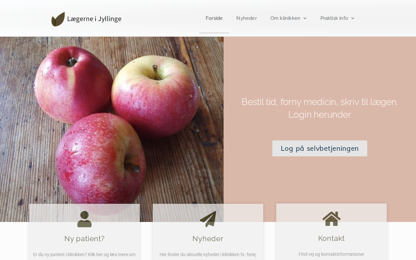
Task: Click the leaf logo icon
Action: coord(58,19)
